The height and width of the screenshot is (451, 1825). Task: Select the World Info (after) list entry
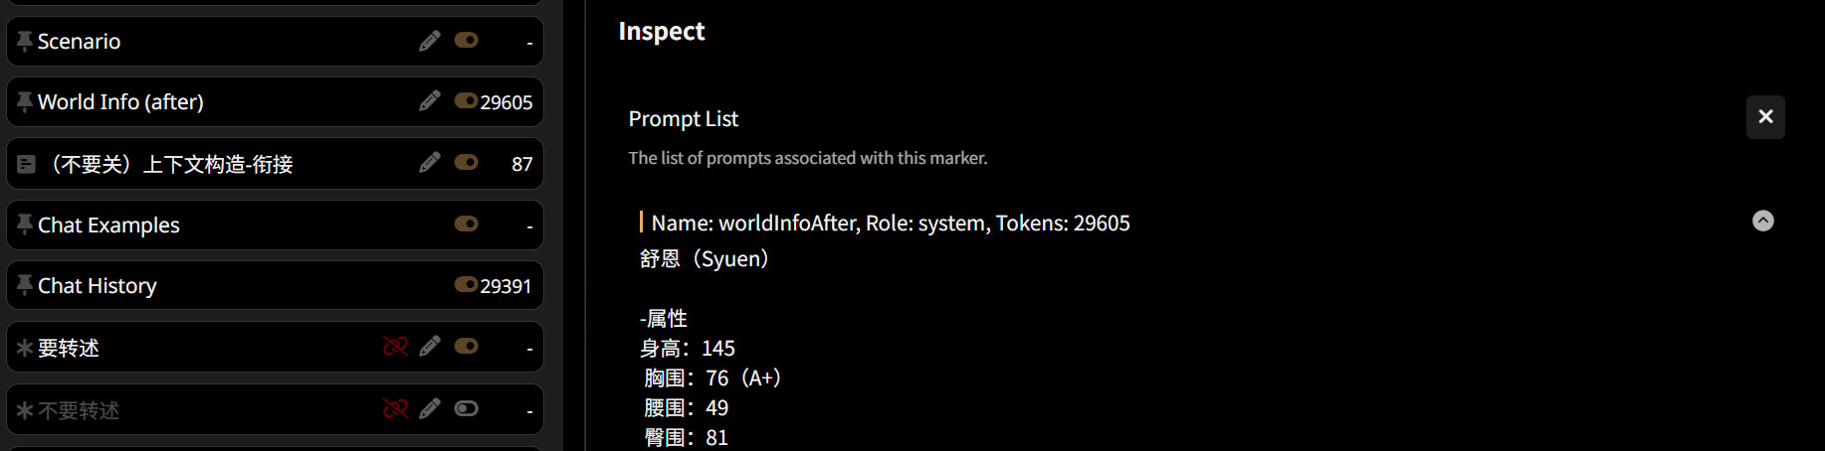coord(276,101)
